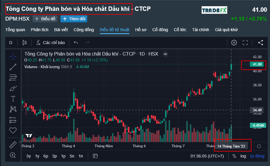Viewport: 270px width, 166px height.
Task: Open the Biểu đồ kỹ thuật tab
Action: 114,30
